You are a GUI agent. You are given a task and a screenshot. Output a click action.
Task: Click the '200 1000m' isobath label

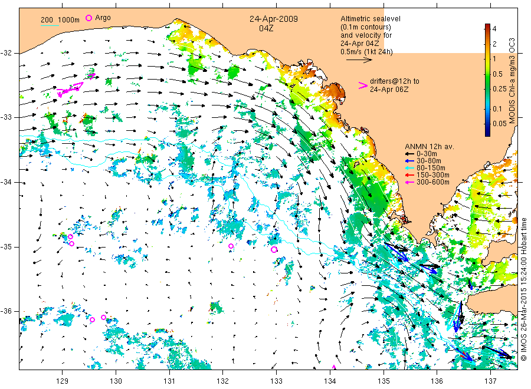pos(60,20)
